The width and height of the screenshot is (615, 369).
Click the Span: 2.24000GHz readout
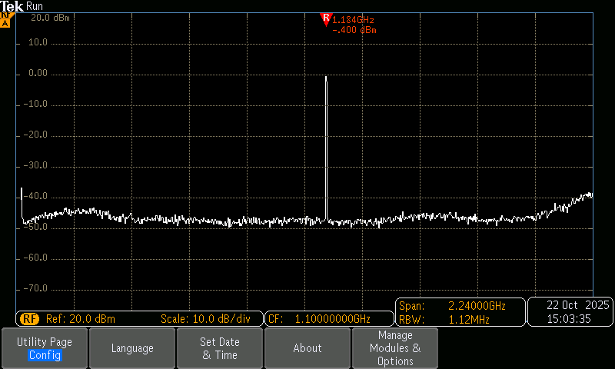(452, 305)
